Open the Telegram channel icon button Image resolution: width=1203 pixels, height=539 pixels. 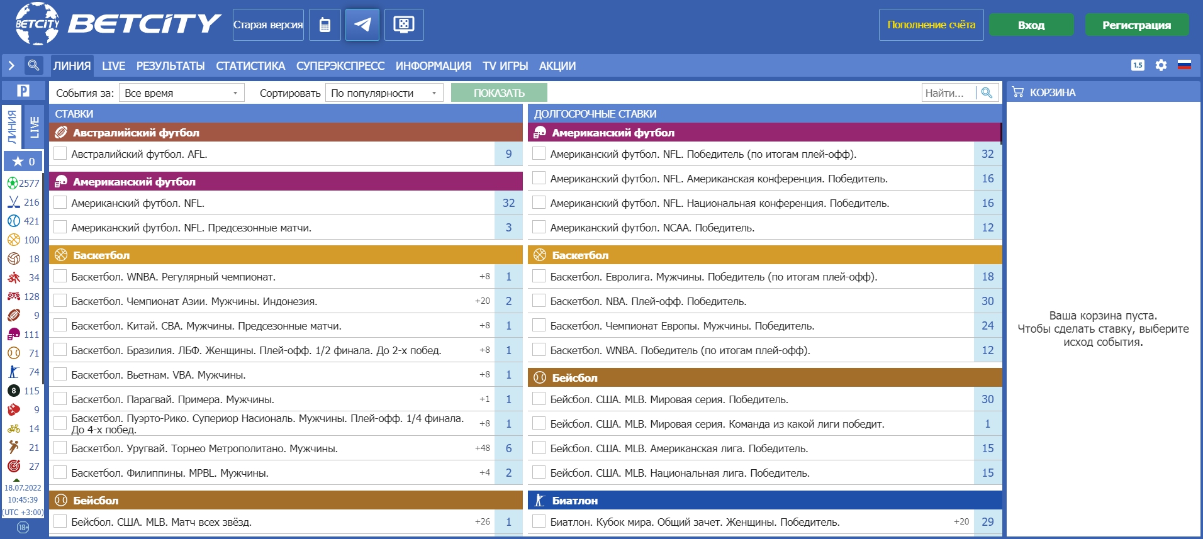tap(362, 25)
